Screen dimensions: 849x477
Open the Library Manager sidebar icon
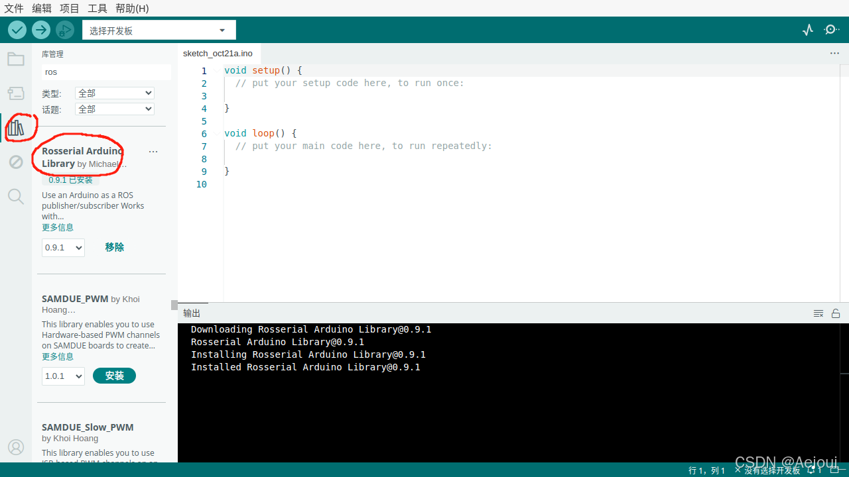16,128
